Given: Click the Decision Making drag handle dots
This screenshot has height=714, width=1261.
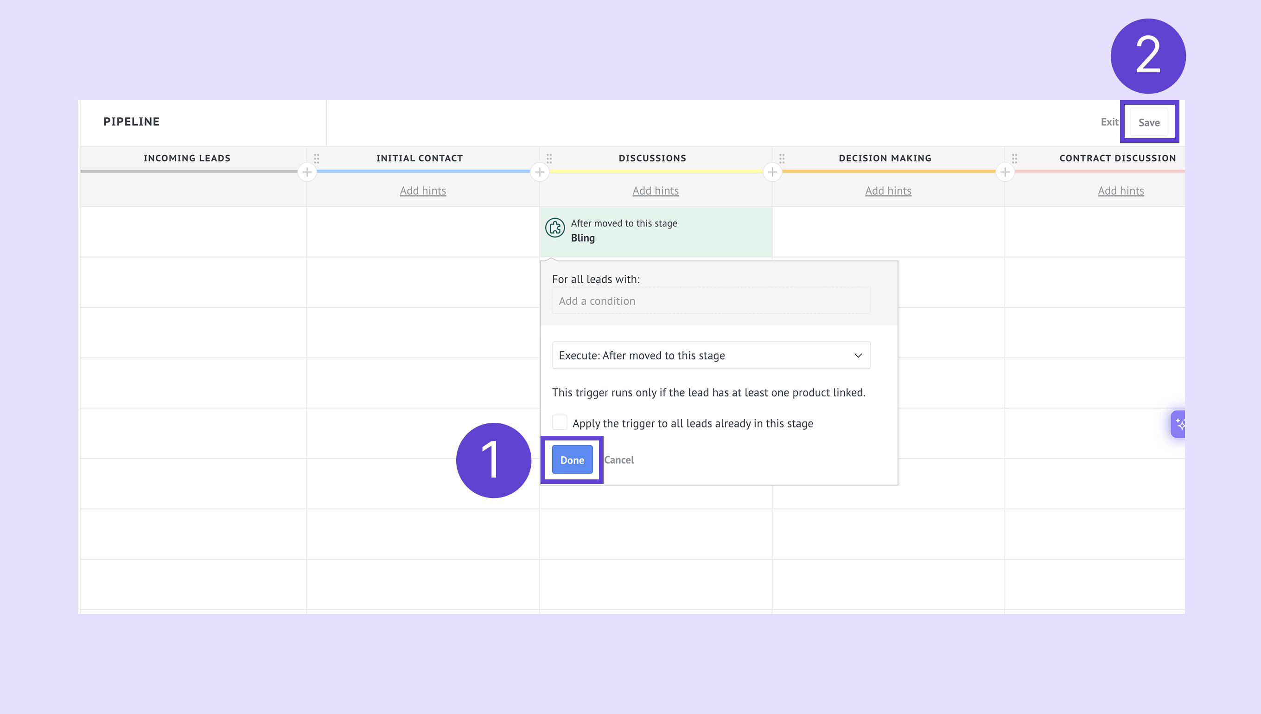Looking at the screenshot, I should click(782, 159).
